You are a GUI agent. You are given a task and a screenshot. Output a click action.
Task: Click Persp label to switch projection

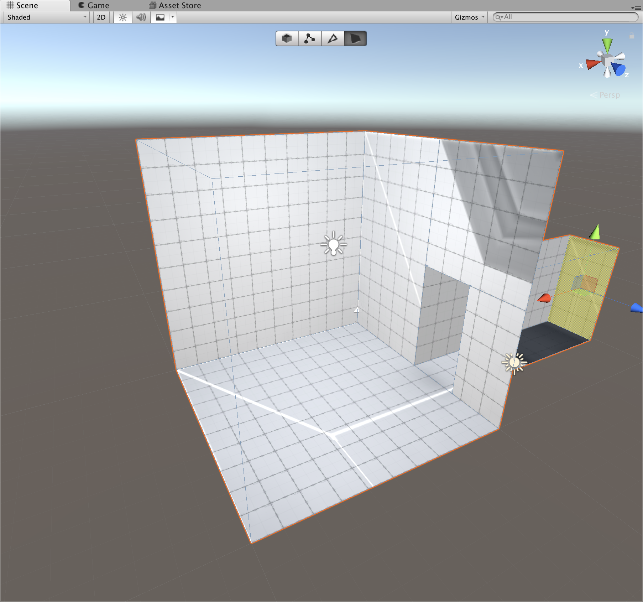coord(609,95)
